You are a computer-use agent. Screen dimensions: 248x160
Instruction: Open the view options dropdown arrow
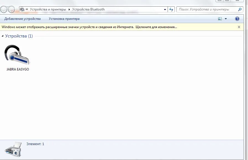pyautogui.click(x=226, y=19)
